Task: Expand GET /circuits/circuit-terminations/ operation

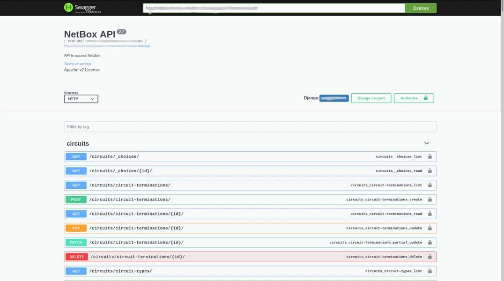Action: [x=250, y=185]
